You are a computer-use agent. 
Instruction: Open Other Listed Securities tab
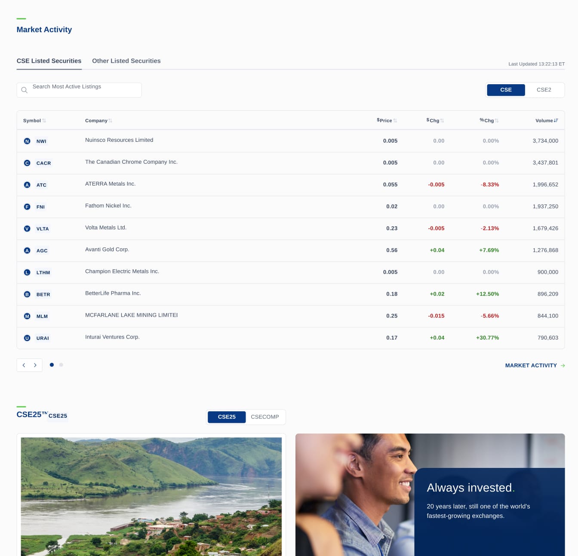click(126, 61)
